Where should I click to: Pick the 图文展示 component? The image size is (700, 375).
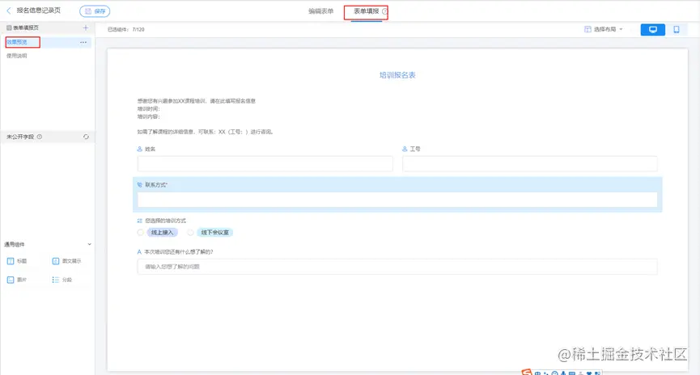click(66, 261)
